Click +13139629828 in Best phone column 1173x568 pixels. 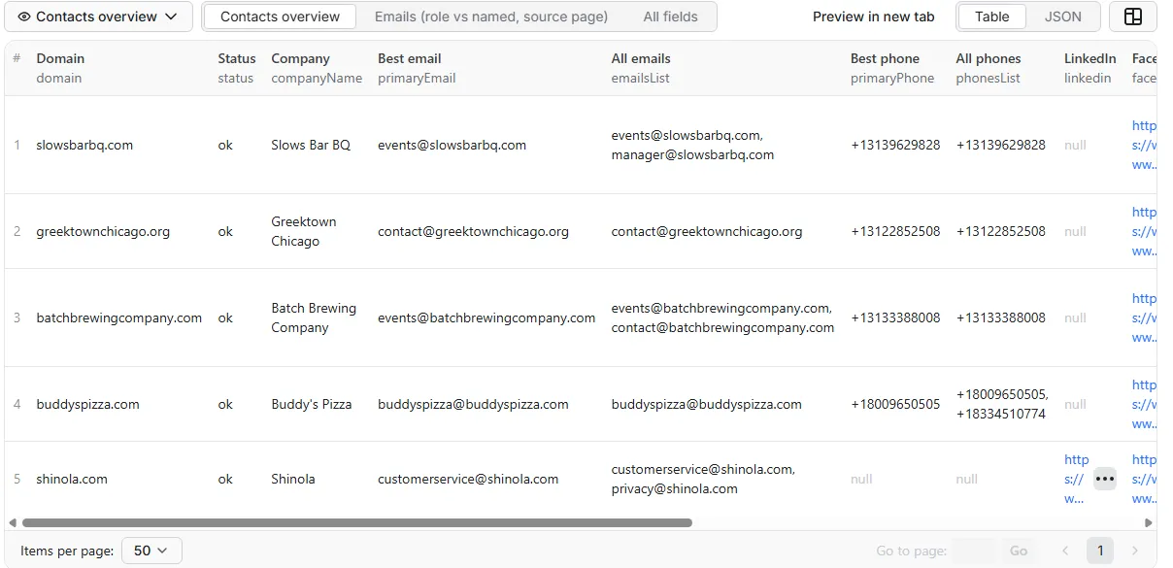tap(895, 145)
